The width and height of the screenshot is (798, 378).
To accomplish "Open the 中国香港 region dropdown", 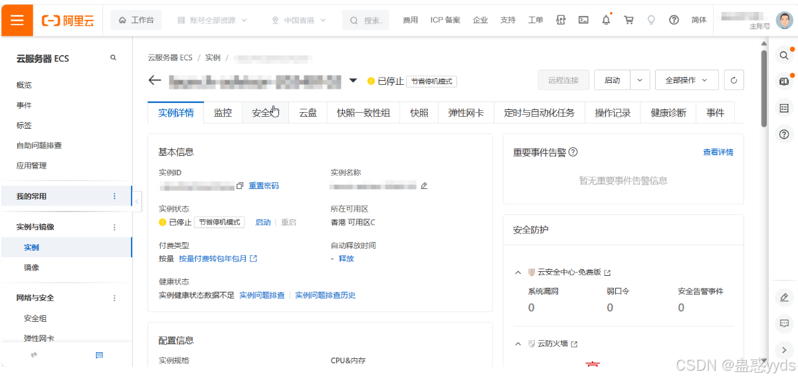I will click(x=299, y=20).
